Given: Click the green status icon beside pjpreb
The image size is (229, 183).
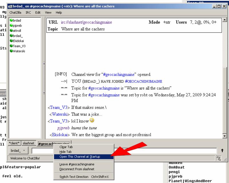Looking at the screenshot, I should pyautogui.click(x=11, y=25).
